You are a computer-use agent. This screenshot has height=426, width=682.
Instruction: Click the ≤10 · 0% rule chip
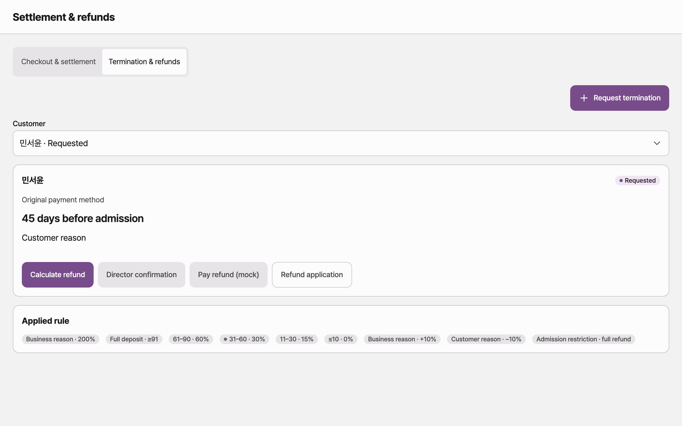(x=340, y=339)
